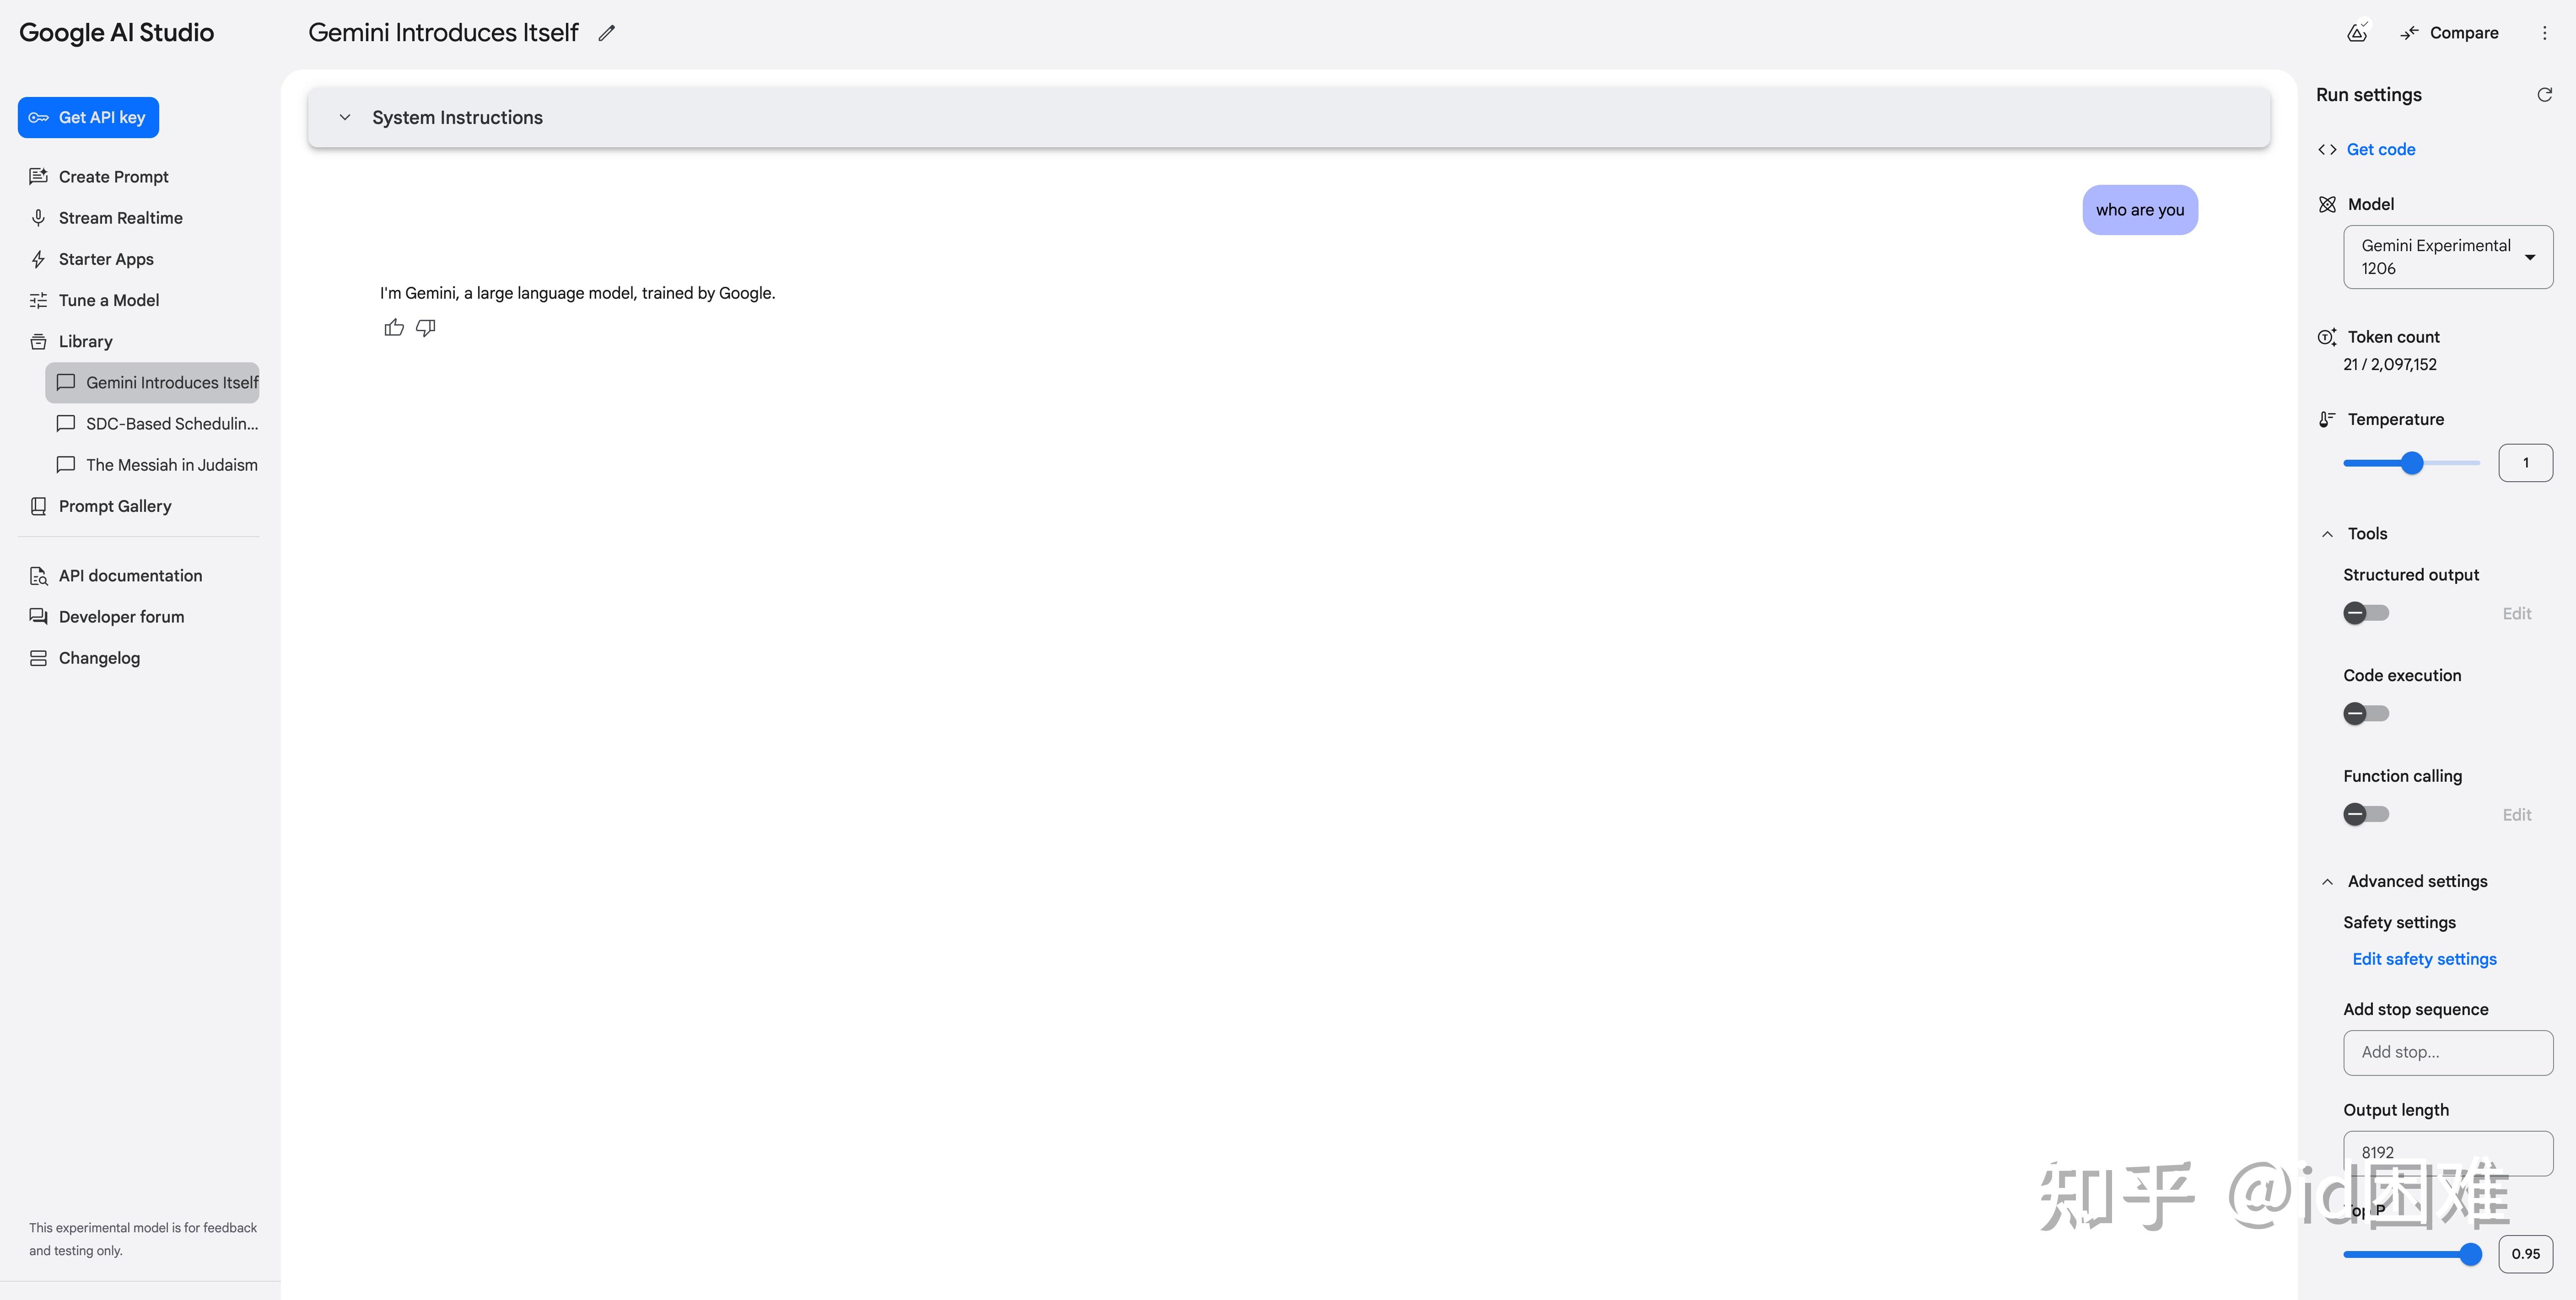Click the pencil icon to edit prompt title
This screenshot has width=2576, height=1300.
click(x=606, y=33)
